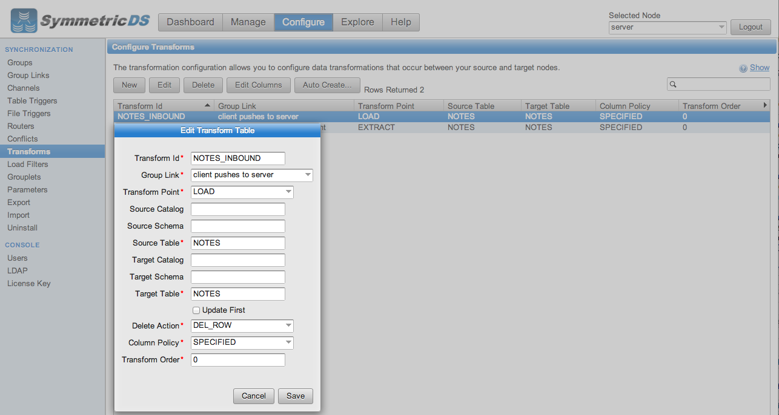Click the help icon beside Show
779x415 pixels.
pyautogui.click(x=743, y=68)
